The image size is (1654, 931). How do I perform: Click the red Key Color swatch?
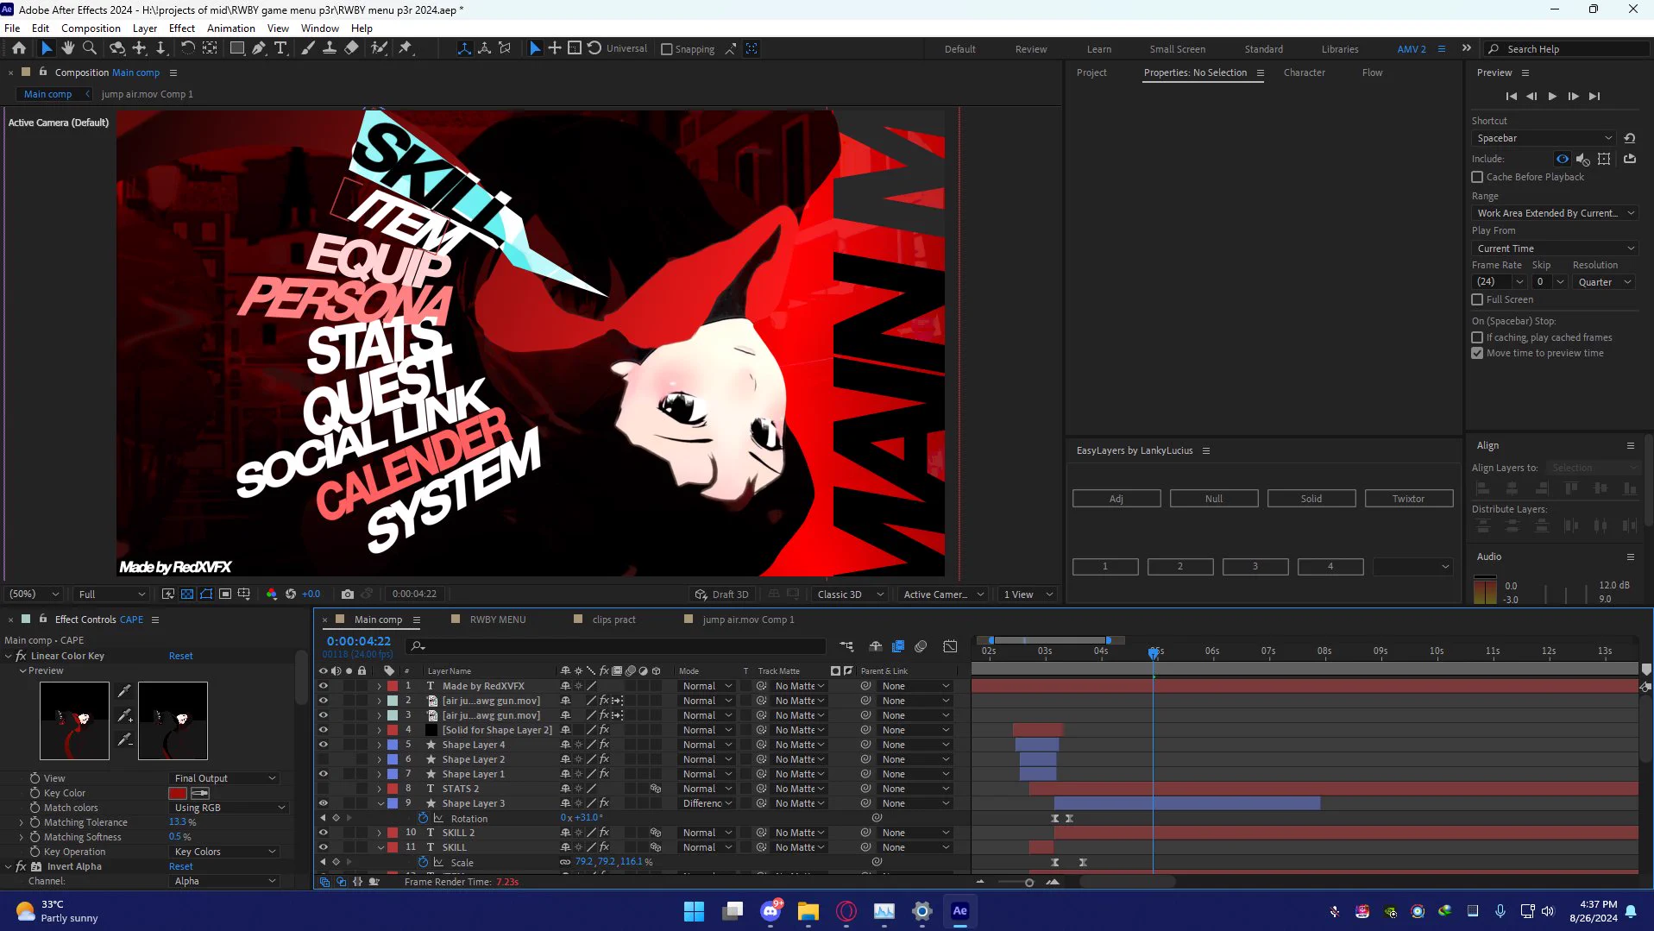[178, 793]
